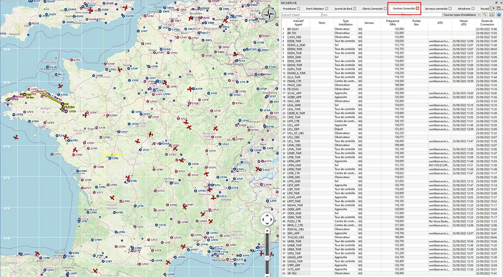The height and width of the screenshot is (277, 503).
Task: Click the TOD waypoint marker on the route
Action: click(24, 94)
